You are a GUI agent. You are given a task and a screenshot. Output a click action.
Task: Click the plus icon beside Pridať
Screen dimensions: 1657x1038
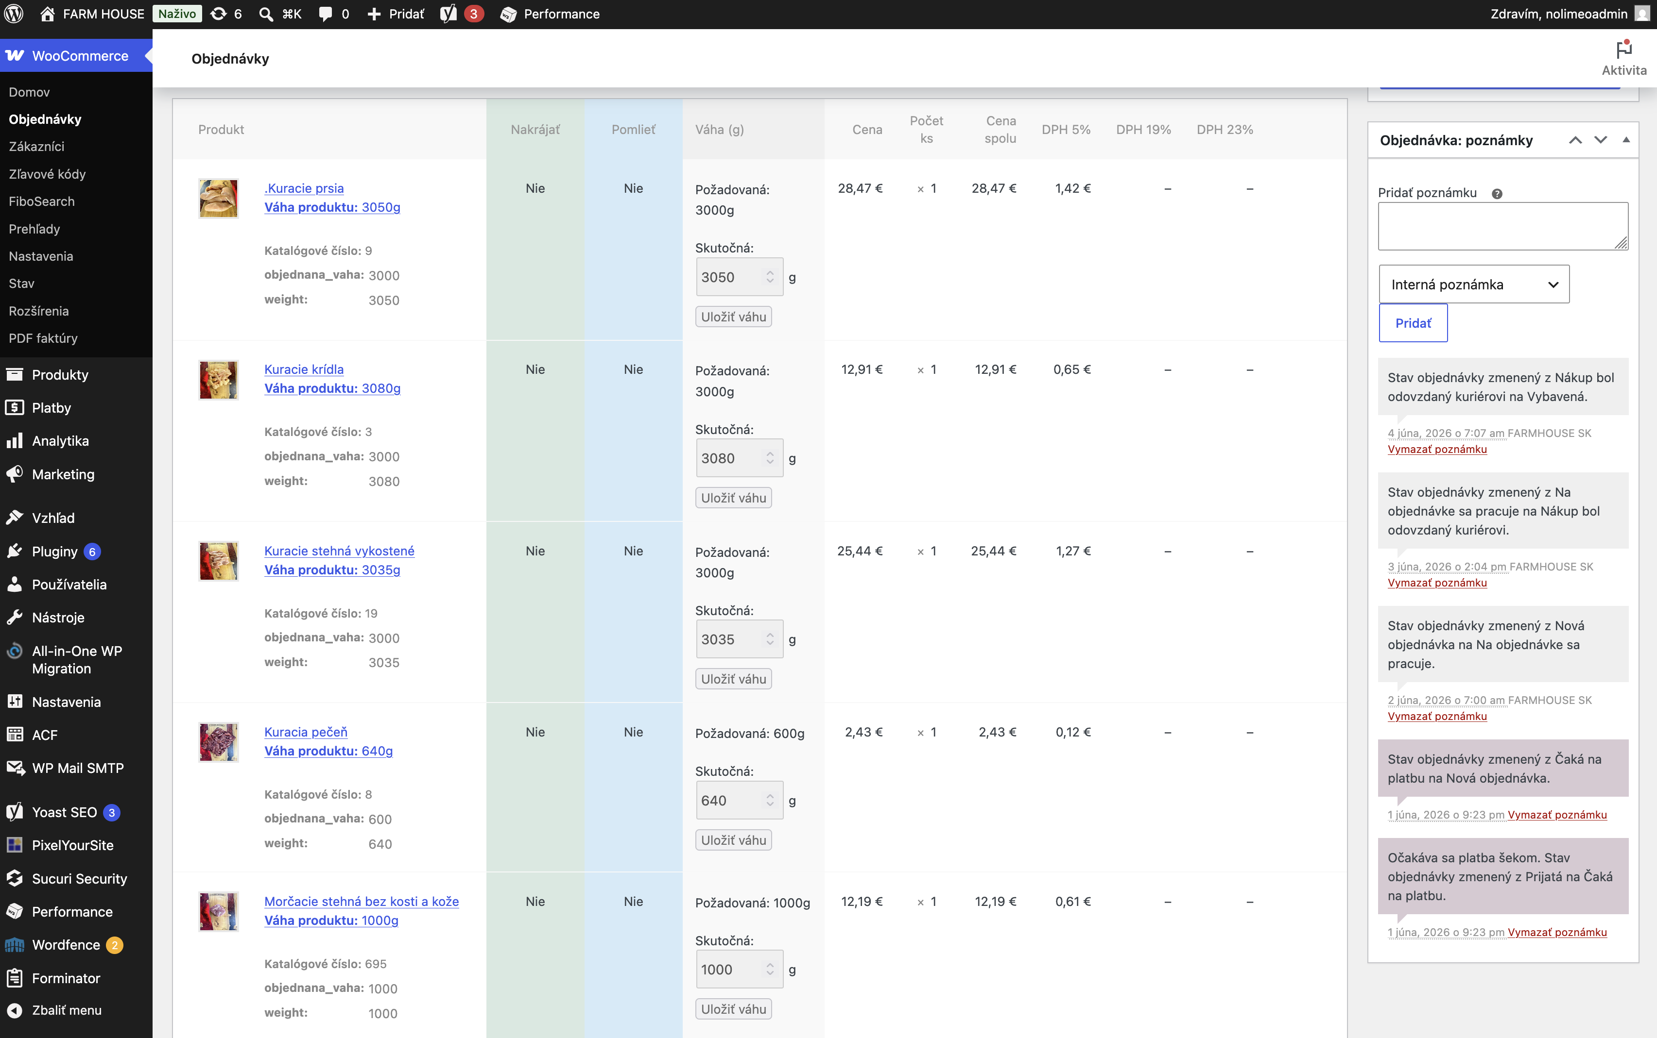(375, 14)
